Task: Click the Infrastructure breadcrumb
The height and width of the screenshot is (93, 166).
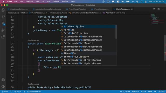Action: click(x=13, y=13)
